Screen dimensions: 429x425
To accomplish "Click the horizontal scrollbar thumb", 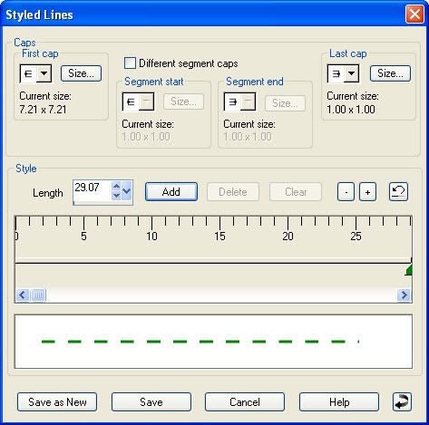I will pyautogui.click(x=38, y=295).
